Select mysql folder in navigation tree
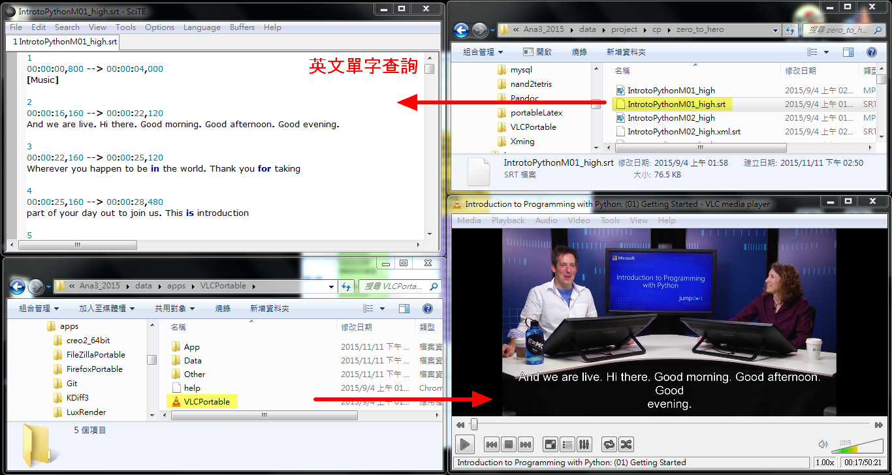 [515, 70]
